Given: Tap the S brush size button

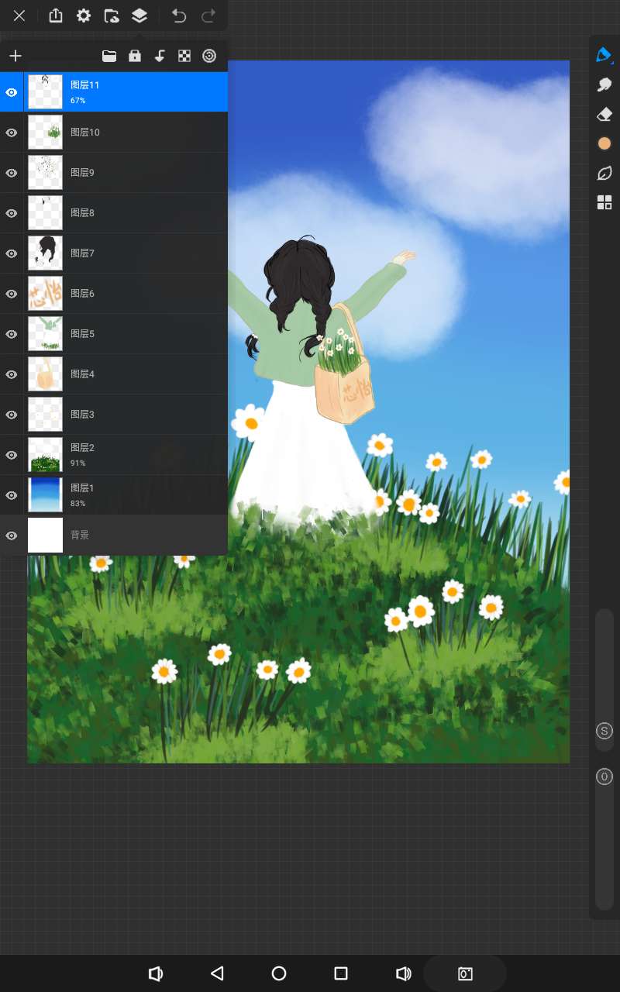Looking at the screenshot, I should click(x=604, y=731).
